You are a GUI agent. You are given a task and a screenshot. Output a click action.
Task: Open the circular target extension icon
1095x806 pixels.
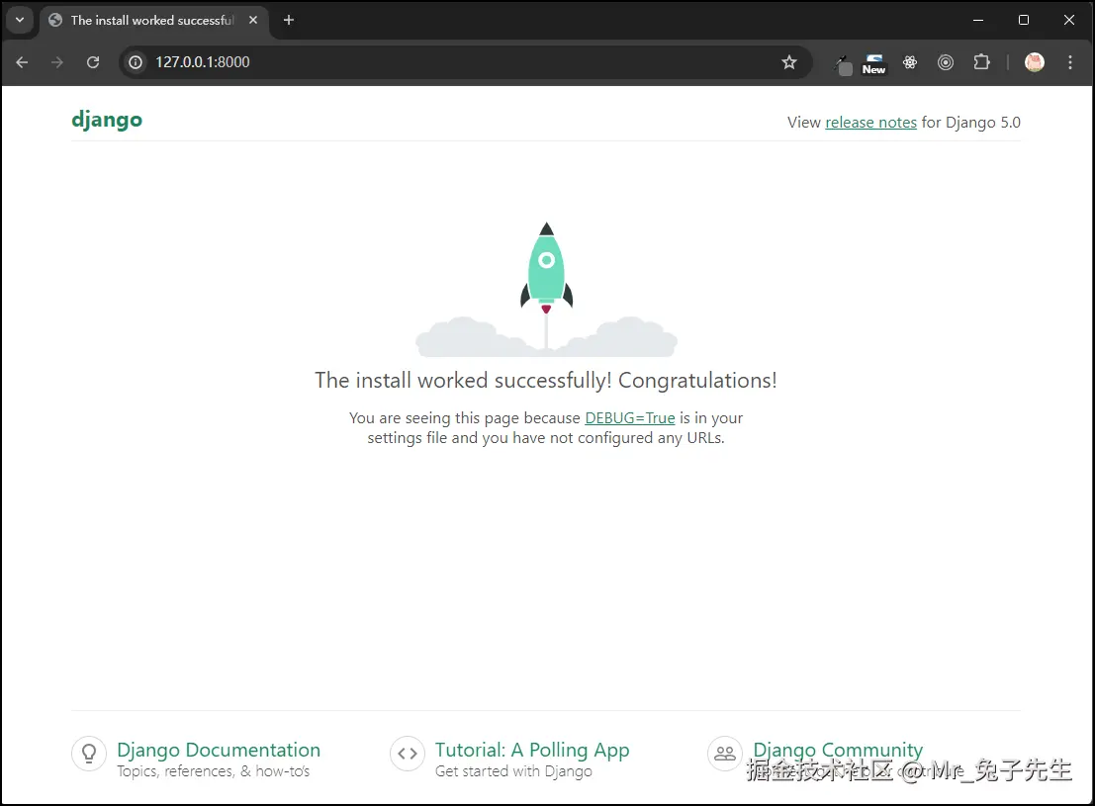coord(946,62)
